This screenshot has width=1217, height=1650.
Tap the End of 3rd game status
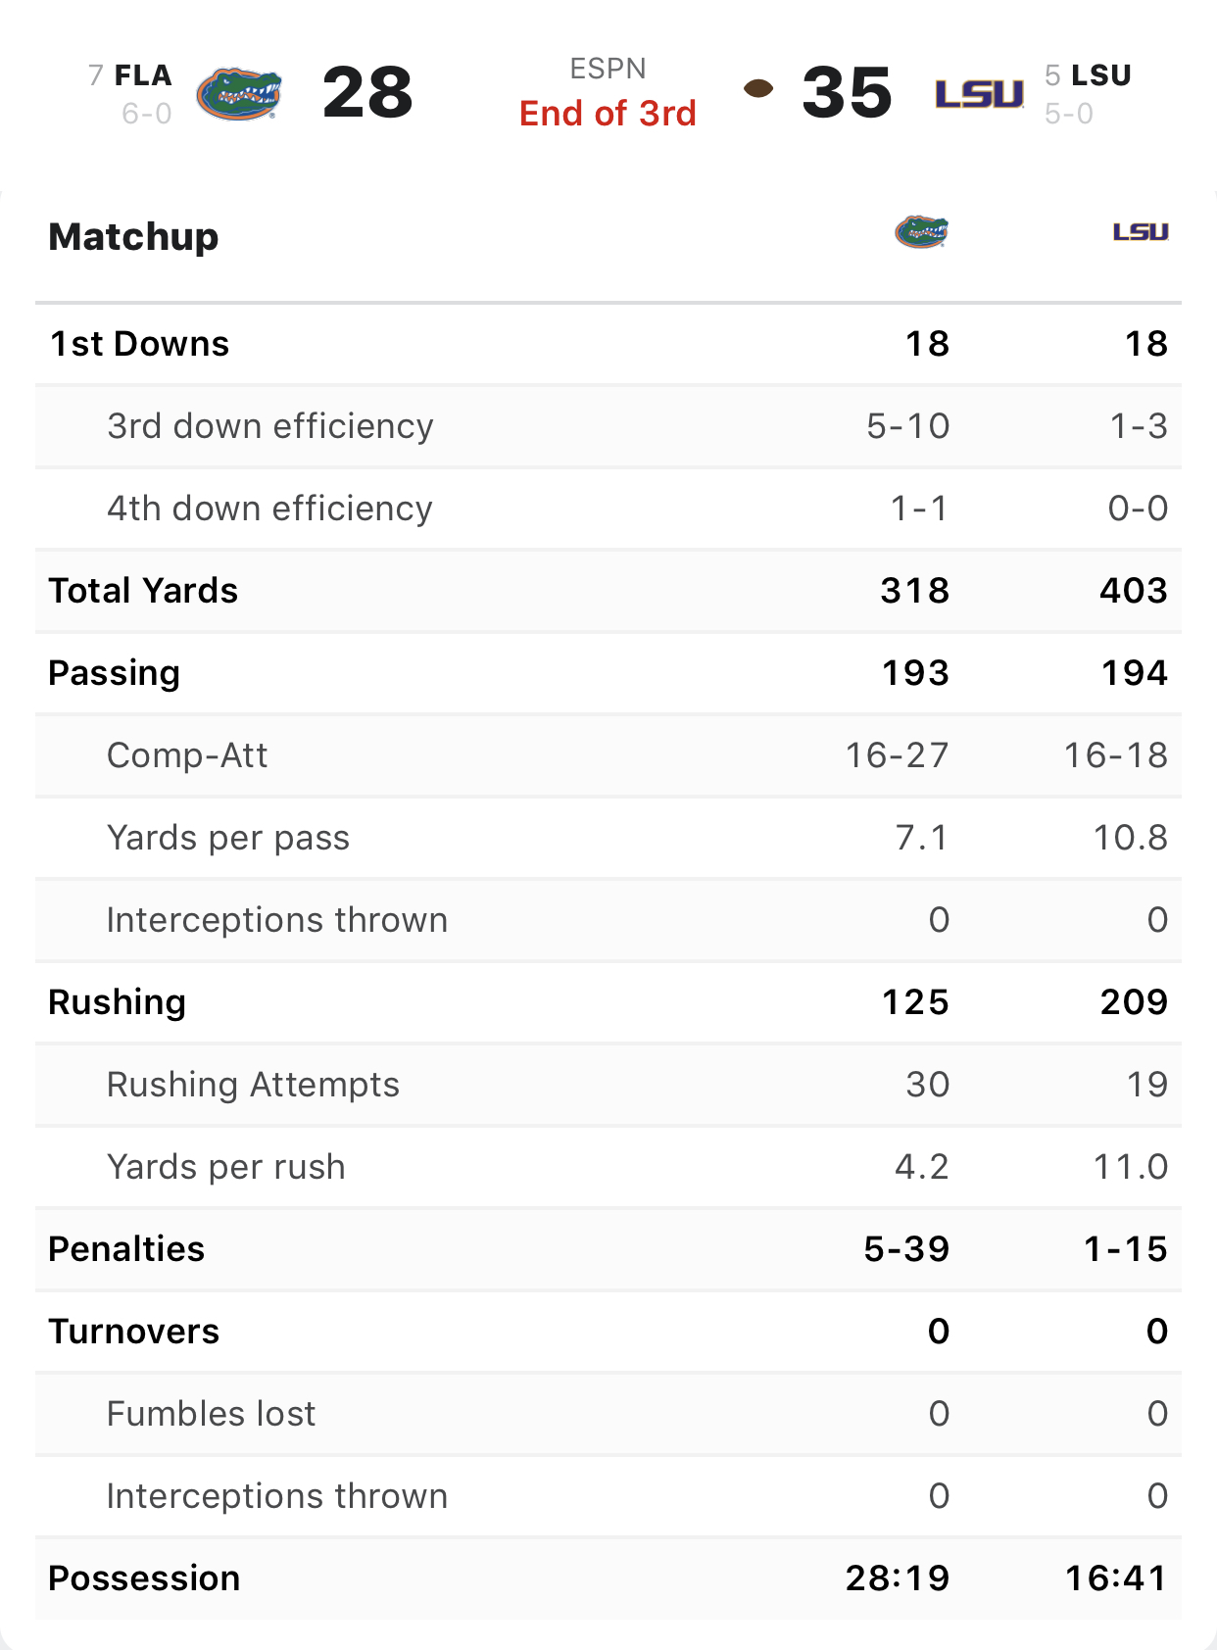(x=608, y=114)
